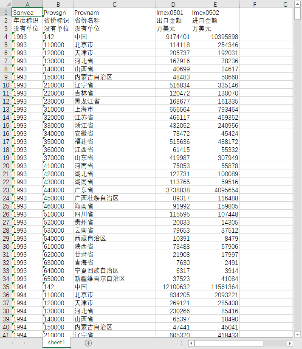Viewport: 302px width, 349px height.
Task: Select row 35 header
Action: coord(6,287)
